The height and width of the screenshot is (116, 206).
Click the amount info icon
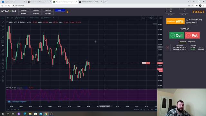click(x=172, y=9)
